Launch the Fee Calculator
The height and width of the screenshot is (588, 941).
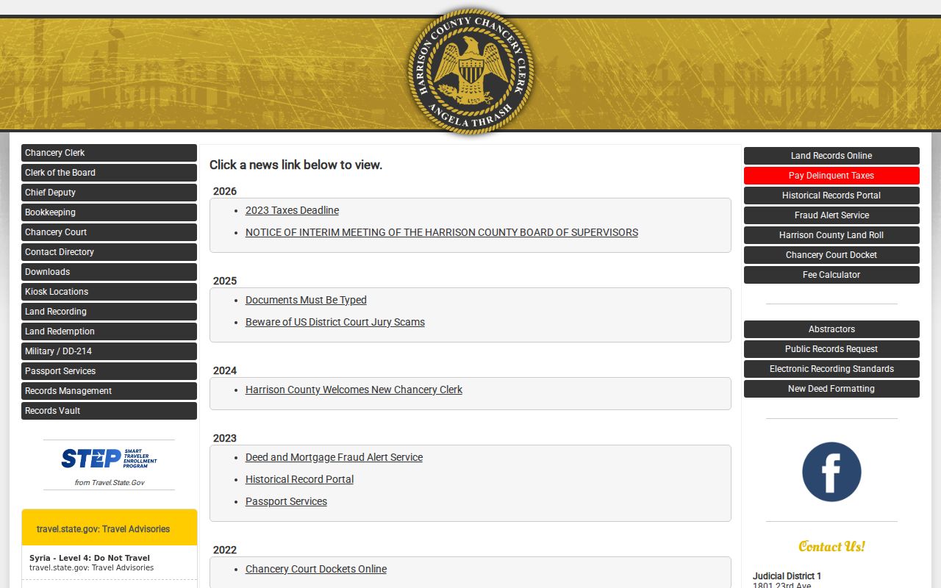pyautogui.click(x=831, y=275)
